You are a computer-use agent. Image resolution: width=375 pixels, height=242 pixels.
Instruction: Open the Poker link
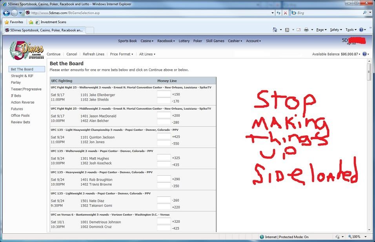click(x=198, y=41)
